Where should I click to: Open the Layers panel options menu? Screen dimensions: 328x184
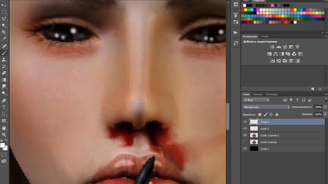[x=326, y=94]
